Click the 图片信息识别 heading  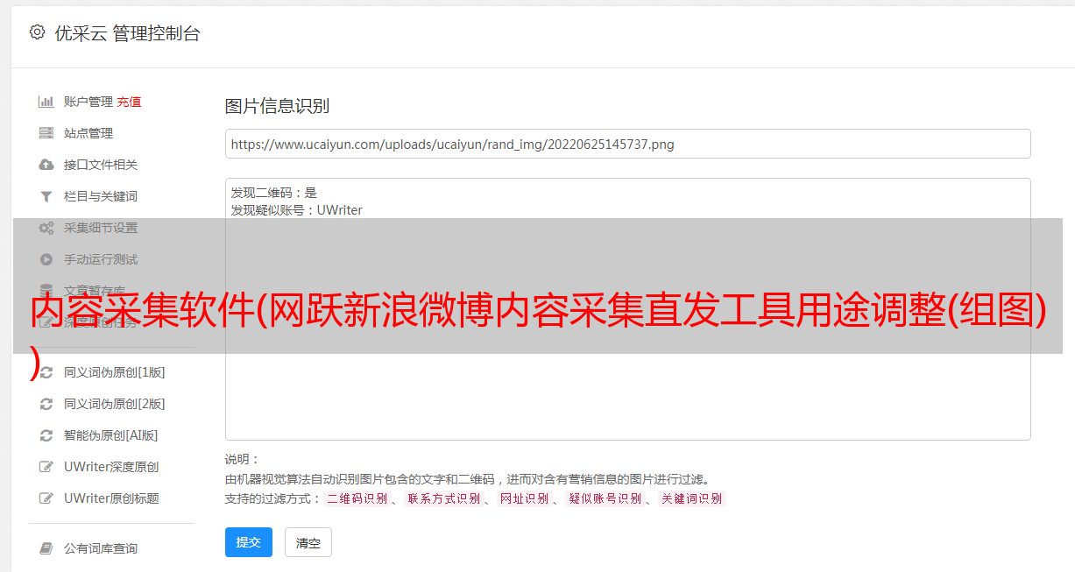tap(277, 106)
